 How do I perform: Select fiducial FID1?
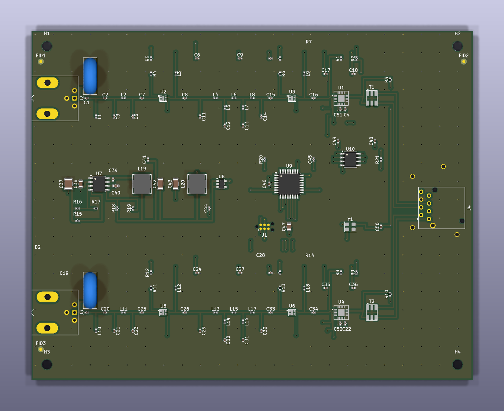41,62
